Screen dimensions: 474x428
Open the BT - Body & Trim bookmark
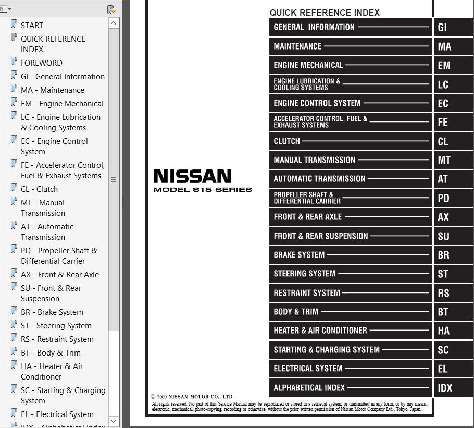point(51,353)
